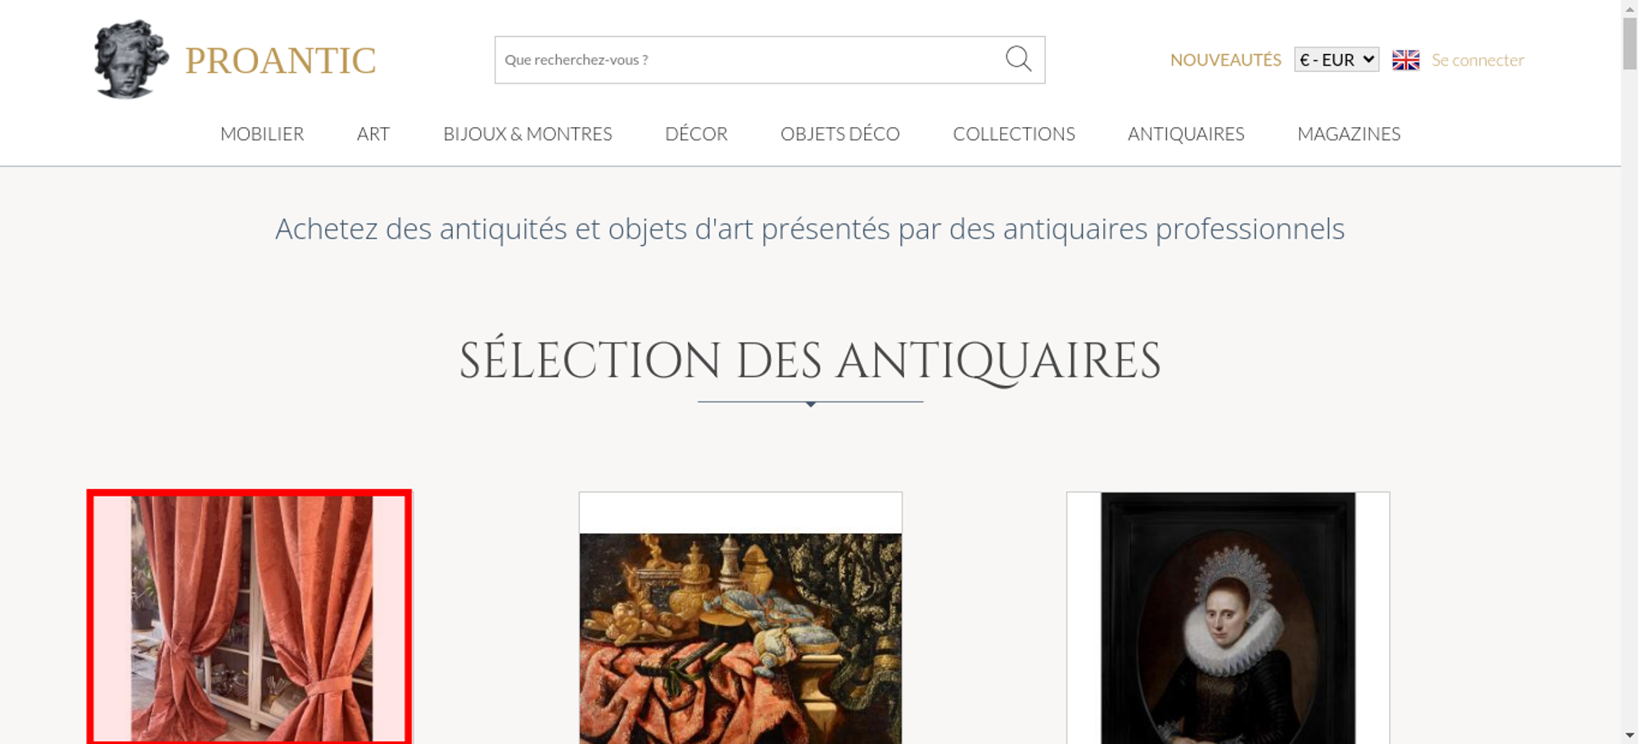
Task: Click the magnifying glass search icon
Action: click(x=1018, y=59)
